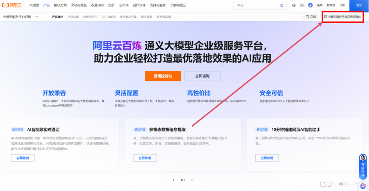The image size is (369, 191).
Task: Click 立即体验 under 多模态数据信息提取
Action: pos(145,158)
